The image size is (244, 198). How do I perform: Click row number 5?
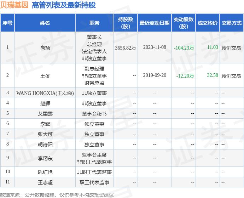coord(7,113)
